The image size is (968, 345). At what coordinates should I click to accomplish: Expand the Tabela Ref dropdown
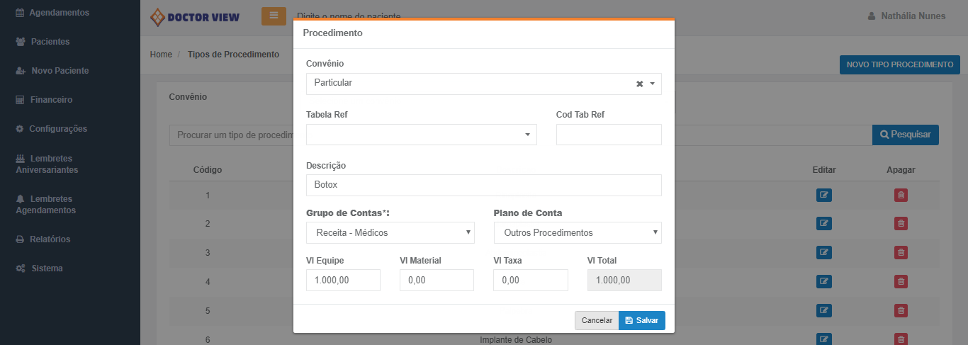pyautogui.click(x=421, y=135)
